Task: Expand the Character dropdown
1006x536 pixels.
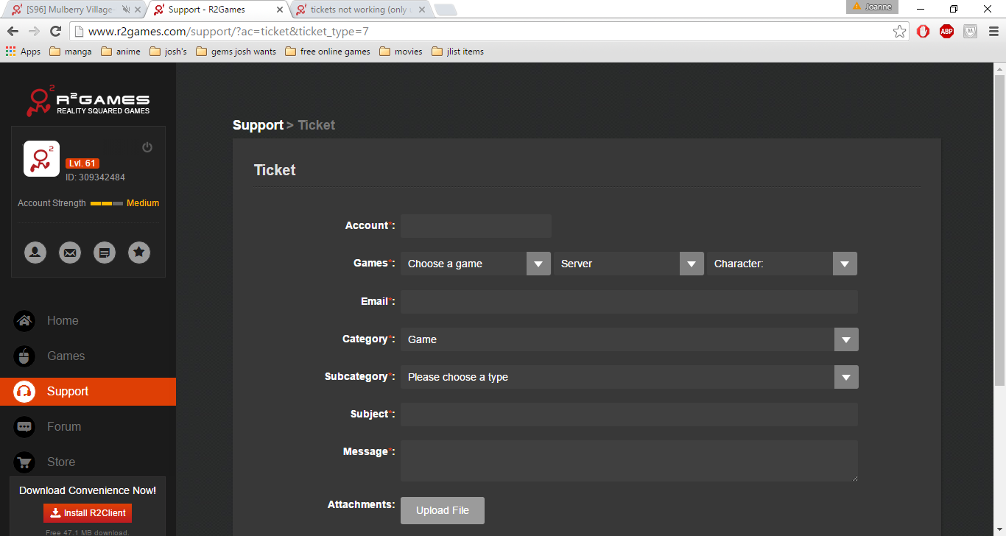Action: (782, 264)
